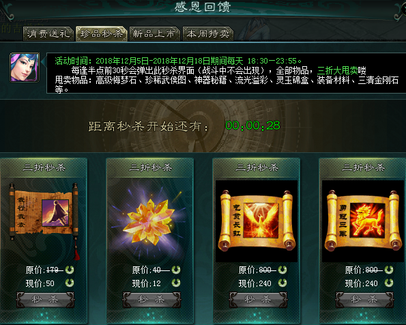Click the 勇冠三军 fire qilin scroll
This screenshot has height=325, width=406.
(x=363, y=221)
